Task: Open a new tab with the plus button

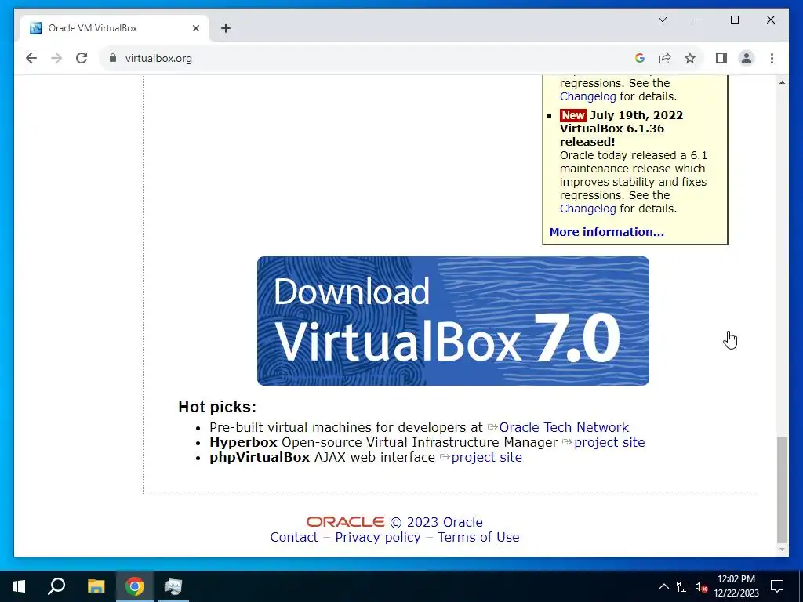Action: pyautogui.click(x=226, y=28)
